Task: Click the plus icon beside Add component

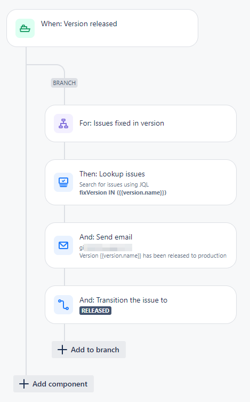Action: click(24, 384)
